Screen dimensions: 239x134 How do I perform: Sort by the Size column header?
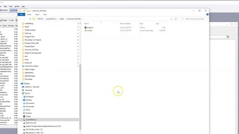tap(158, 23)
